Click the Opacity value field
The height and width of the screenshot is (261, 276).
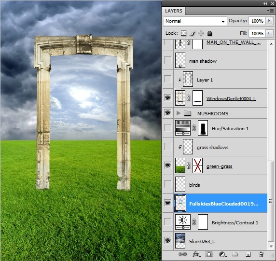click(257, 21)
